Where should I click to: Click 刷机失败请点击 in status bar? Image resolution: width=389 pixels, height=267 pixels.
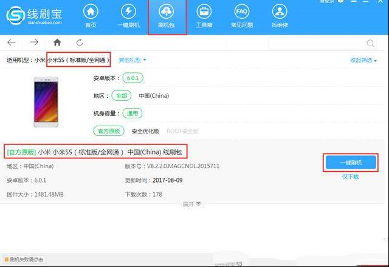coord(24,260)
